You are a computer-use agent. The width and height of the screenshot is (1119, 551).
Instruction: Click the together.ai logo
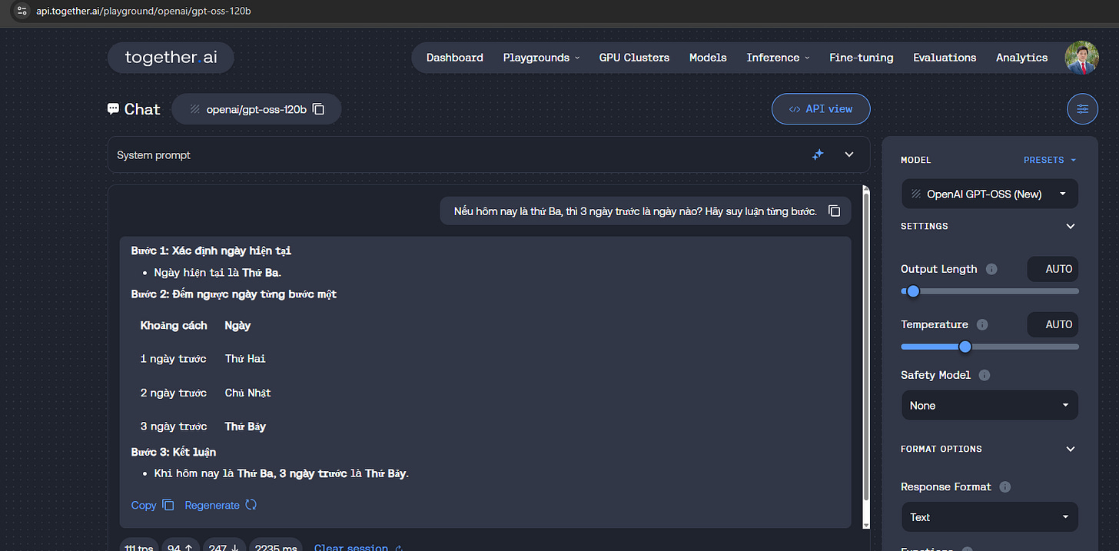tap(170, 58)
